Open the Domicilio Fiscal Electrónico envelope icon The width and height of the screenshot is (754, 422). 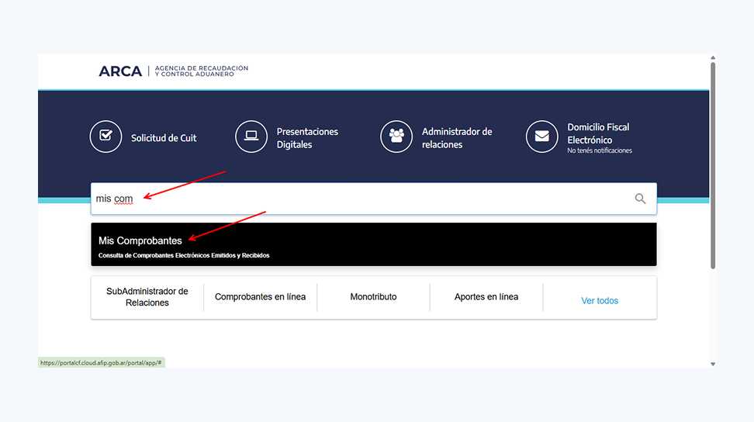(542, 137)
